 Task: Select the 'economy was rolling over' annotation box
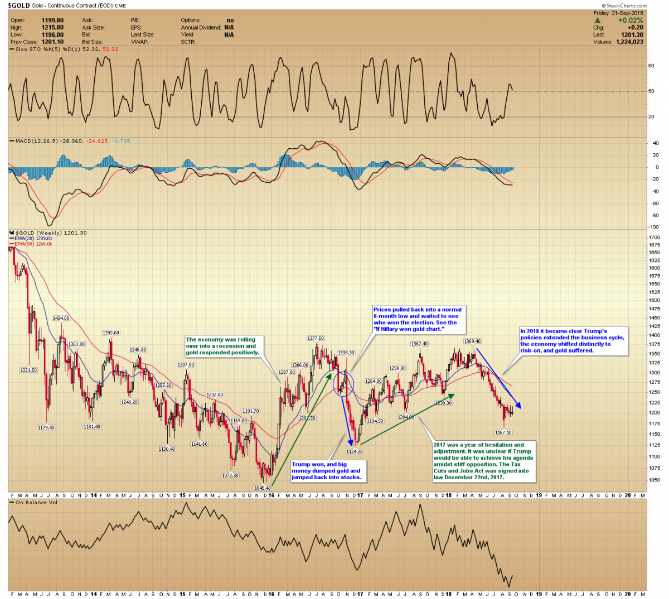coord(224,346)
